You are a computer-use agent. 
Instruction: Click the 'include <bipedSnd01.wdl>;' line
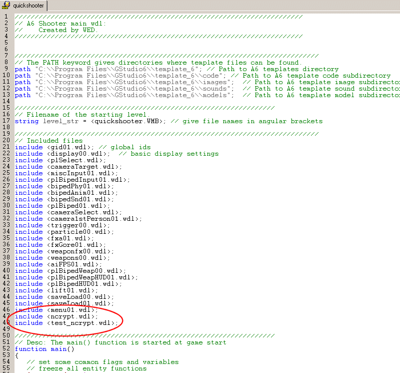coord(64,199)
